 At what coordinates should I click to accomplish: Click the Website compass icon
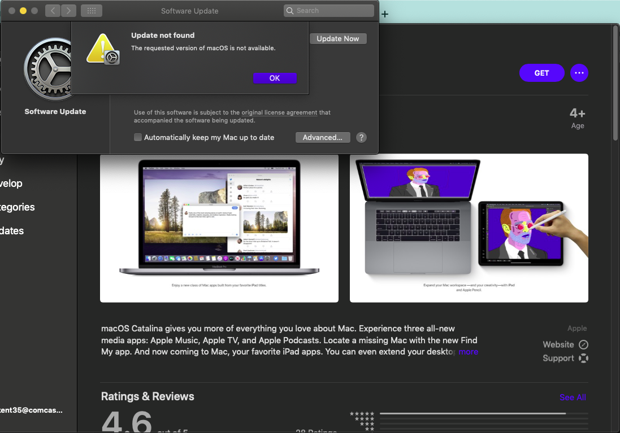584,344
